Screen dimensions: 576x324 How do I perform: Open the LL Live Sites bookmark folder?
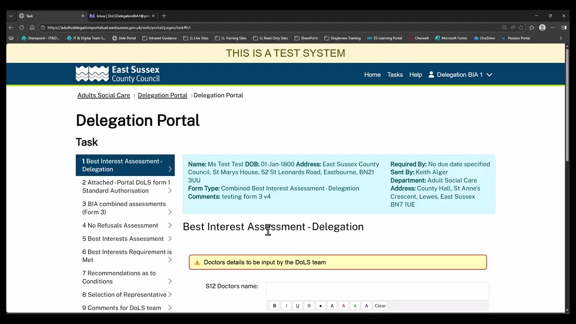click(x=196, y=38)
